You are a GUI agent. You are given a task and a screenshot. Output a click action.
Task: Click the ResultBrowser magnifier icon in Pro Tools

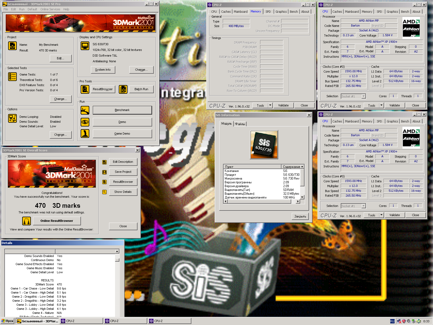[x=85, y=89]
